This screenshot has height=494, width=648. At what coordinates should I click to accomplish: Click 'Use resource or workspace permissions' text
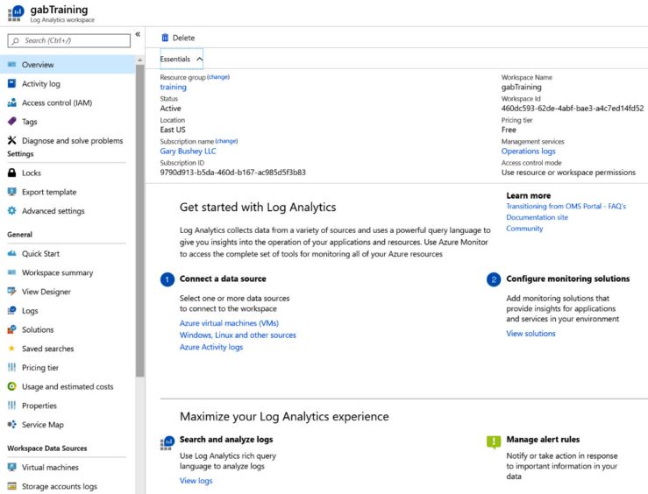568,172
